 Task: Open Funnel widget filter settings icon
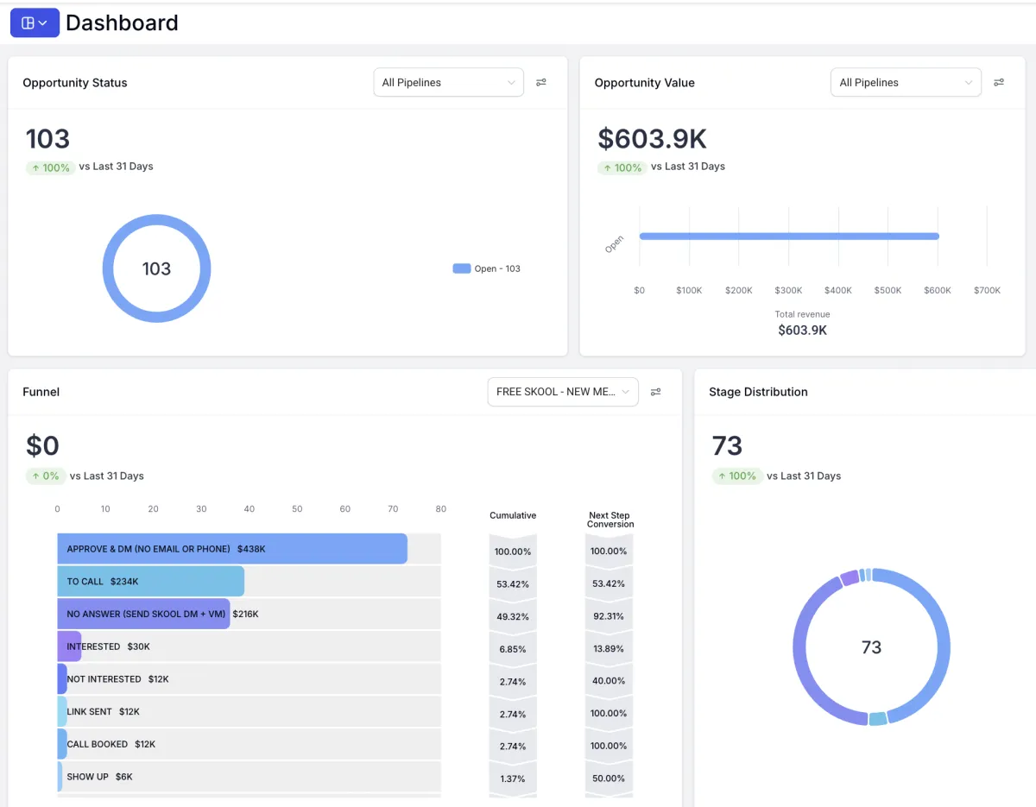click(656, 392)
